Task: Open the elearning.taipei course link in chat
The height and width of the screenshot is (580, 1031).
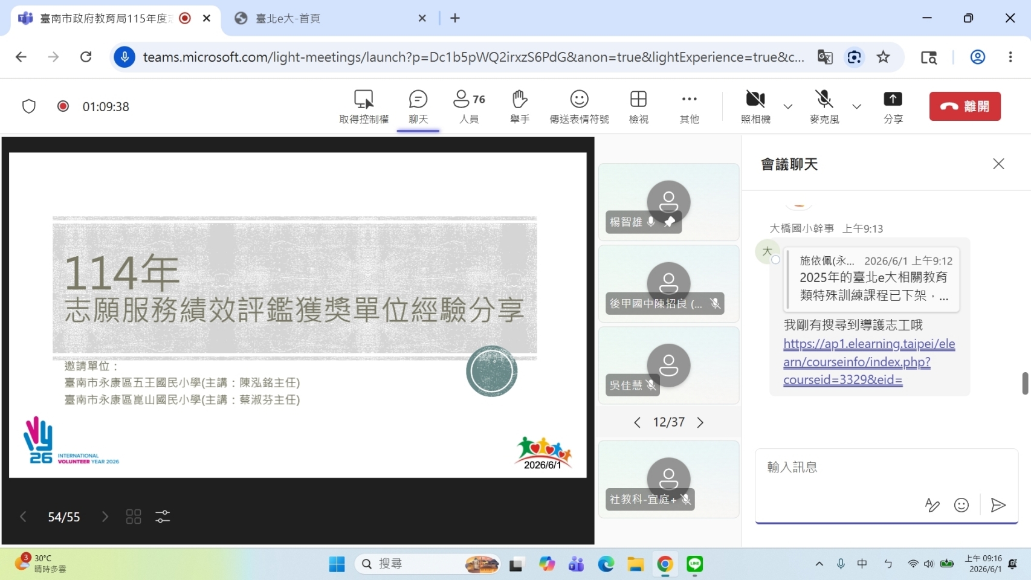Action: [x=869, y=362]
